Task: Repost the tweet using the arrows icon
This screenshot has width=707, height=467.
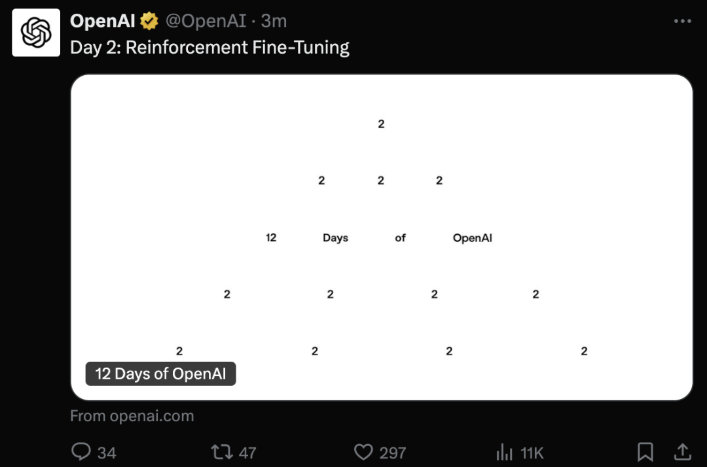Action: coord(223,452)
